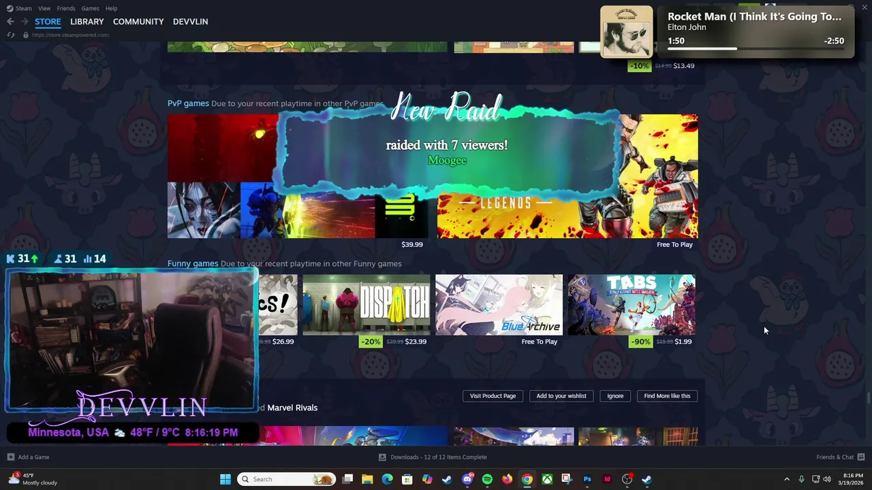Open Downloads - 12 of 12 Items Complete
Viewport: 872px width, 490px height.
(439, 457)
